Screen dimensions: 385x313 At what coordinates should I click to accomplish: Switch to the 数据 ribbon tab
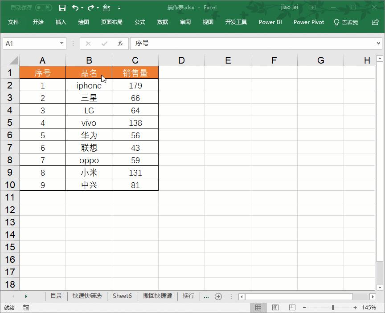tap(162, 22)
